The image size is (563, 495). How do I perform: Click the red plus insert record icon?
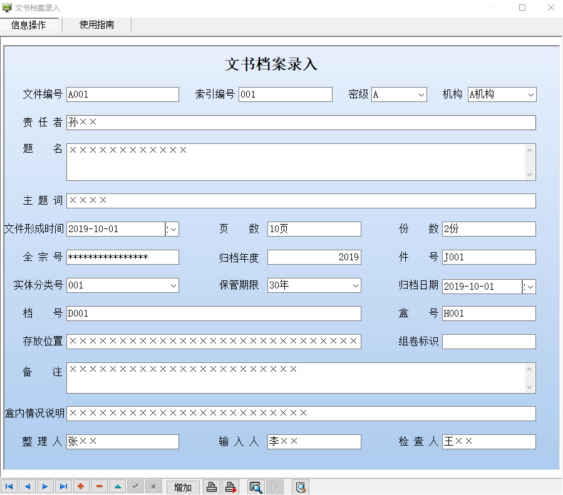[81, 486]
